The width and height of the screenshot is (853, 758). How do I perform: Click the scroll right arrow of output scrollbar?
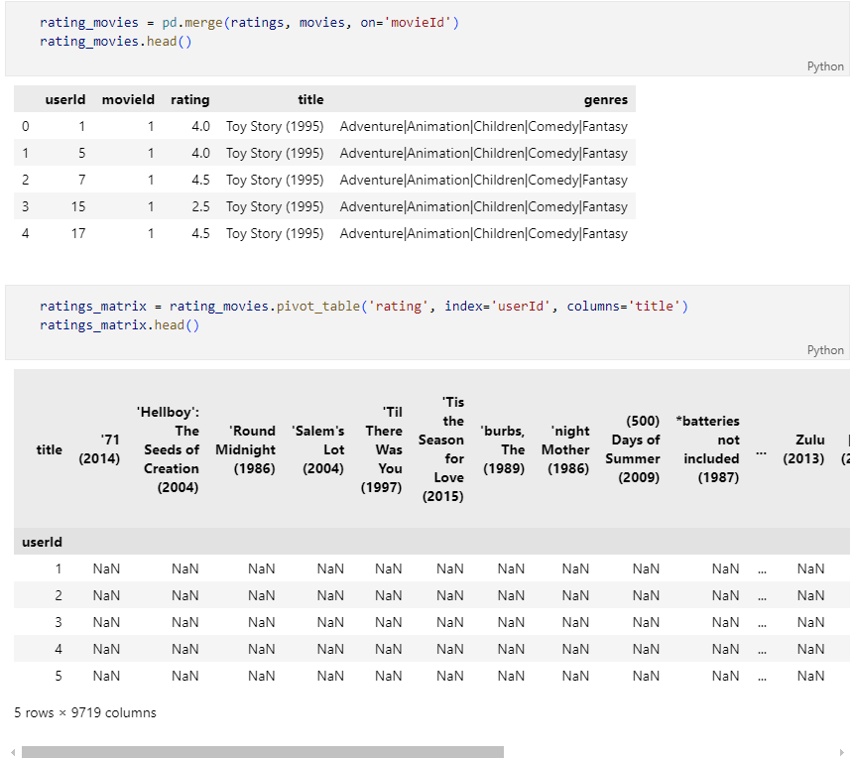coord(841,753)
